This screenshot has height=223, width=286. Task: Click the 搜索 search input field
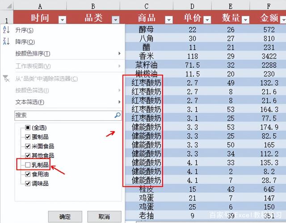68,116
